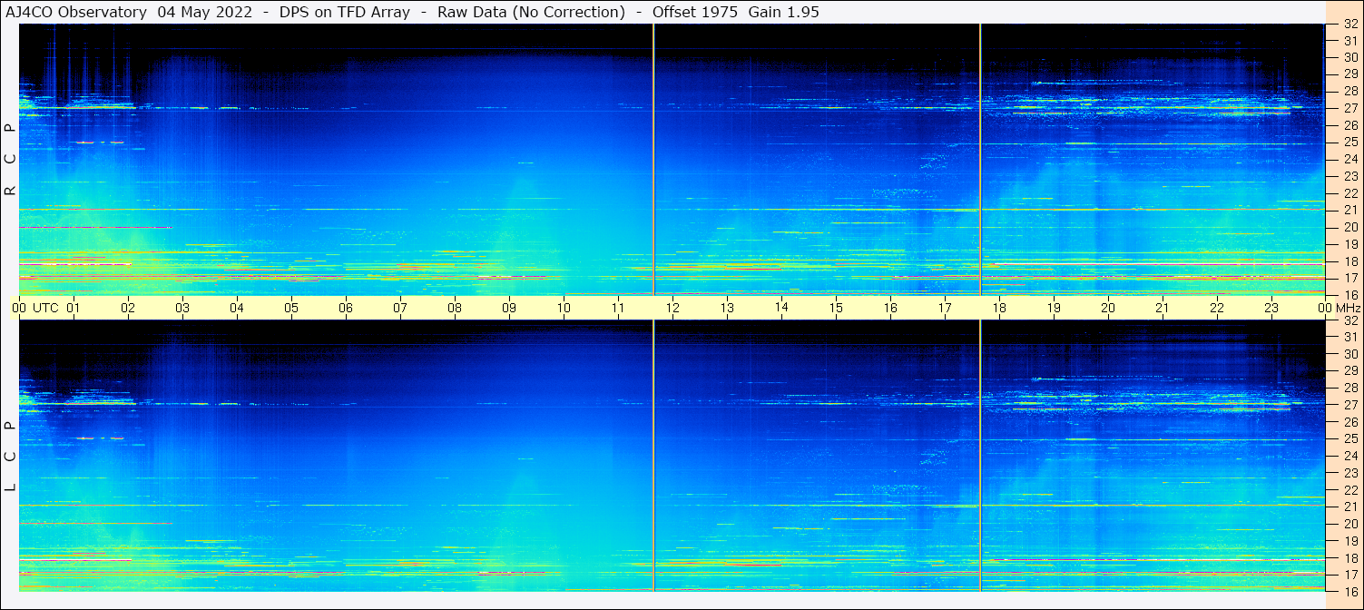
Task: Select hour 22 on the UTC time axis
Action: click(1217, 308)
